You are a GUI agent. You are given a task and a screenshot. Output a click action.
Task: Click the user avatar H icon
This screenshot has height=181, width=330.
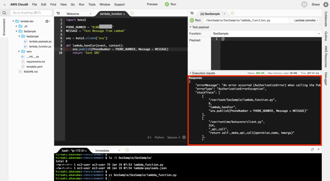[304, 5]
